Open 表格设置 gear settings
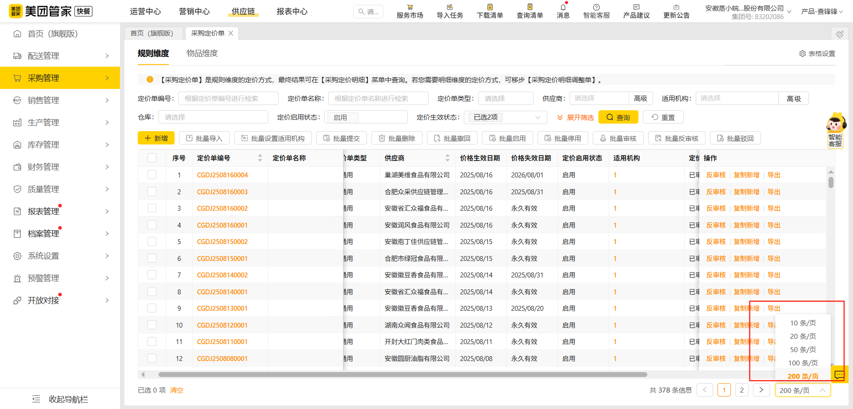This screenshot has width=853, height=409. (817, 53)
